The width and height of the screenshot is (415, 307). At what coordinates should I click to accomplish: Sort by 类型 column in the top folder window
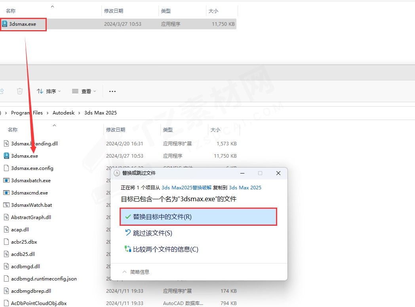166,11
